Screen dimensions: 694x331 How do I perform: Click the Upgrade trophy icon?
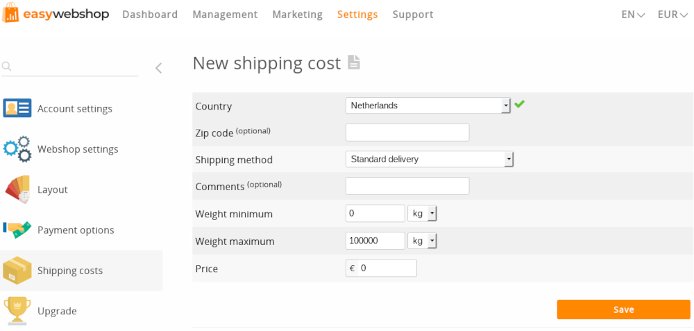[x=17, y=311]
